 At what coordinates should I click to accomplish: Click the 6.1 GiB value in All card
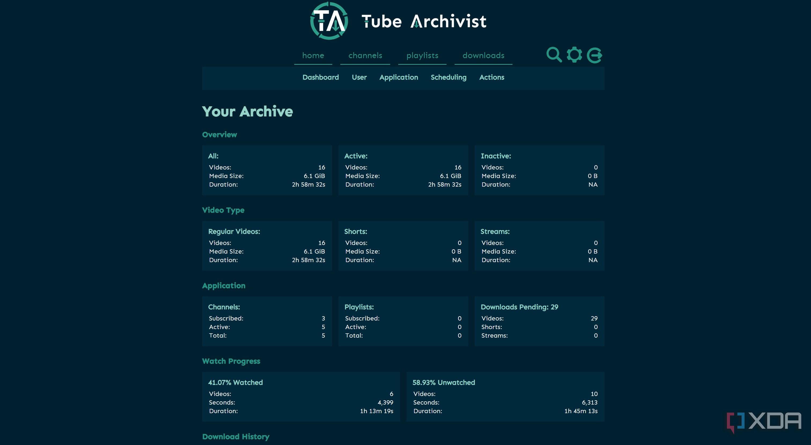pos(314,176)
